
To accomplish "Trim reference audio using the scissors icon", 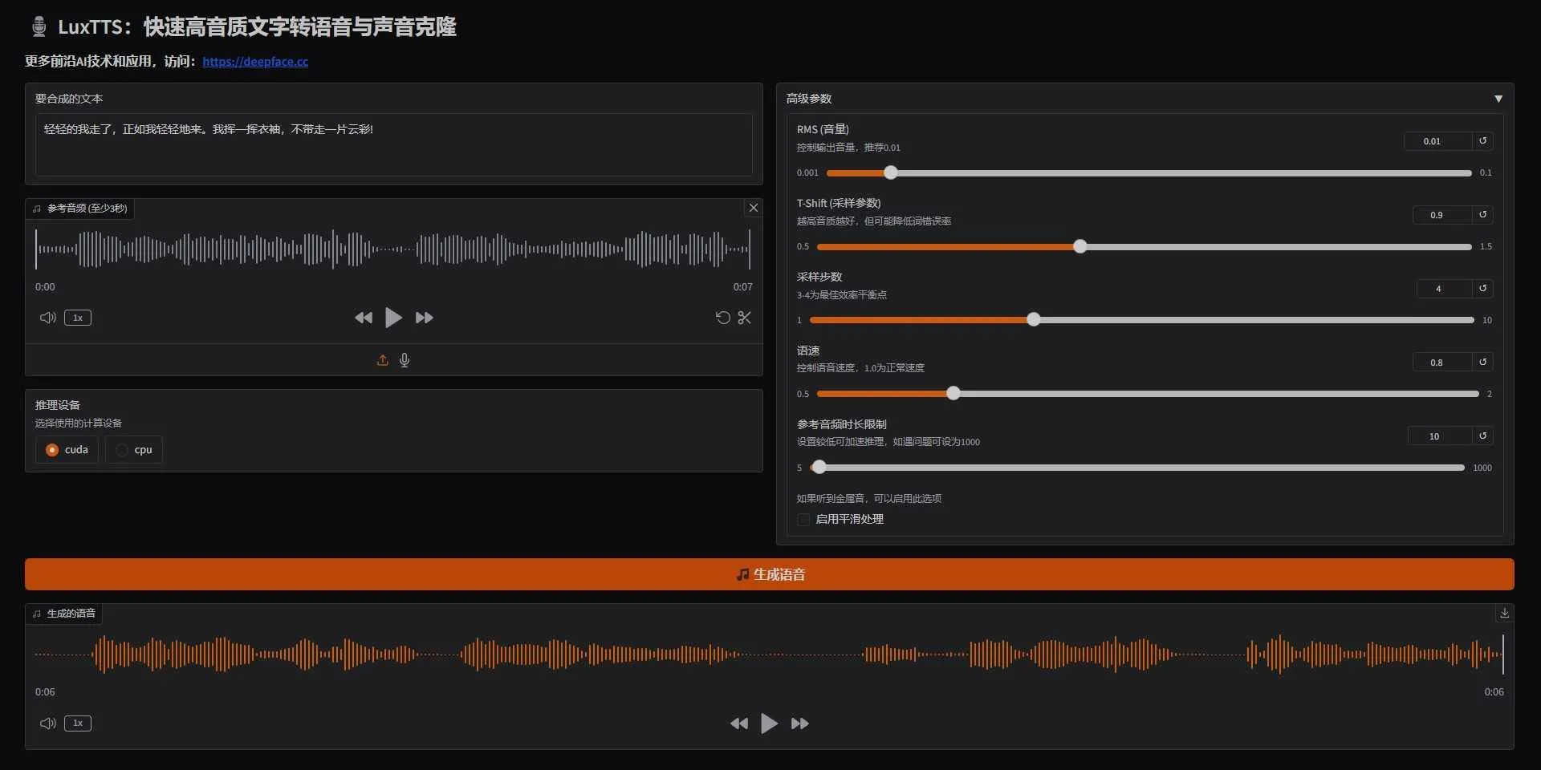I will tap(744, 318).
